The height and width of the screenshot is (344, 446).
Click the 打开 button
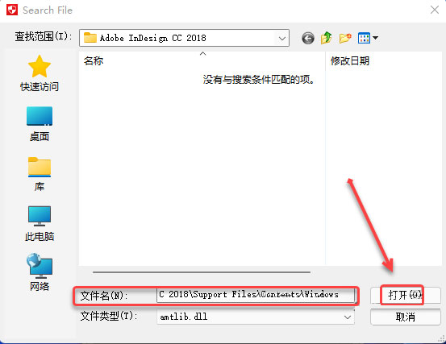(x=406, y=295)
